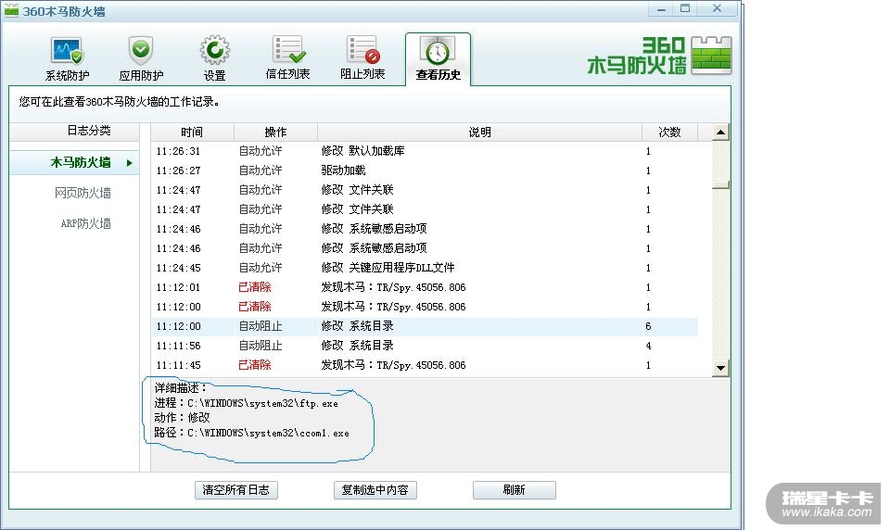This screenshot has height=530, width=890.
Task: Open the 应用防护 shield icon
Action: tap(141, 51)
